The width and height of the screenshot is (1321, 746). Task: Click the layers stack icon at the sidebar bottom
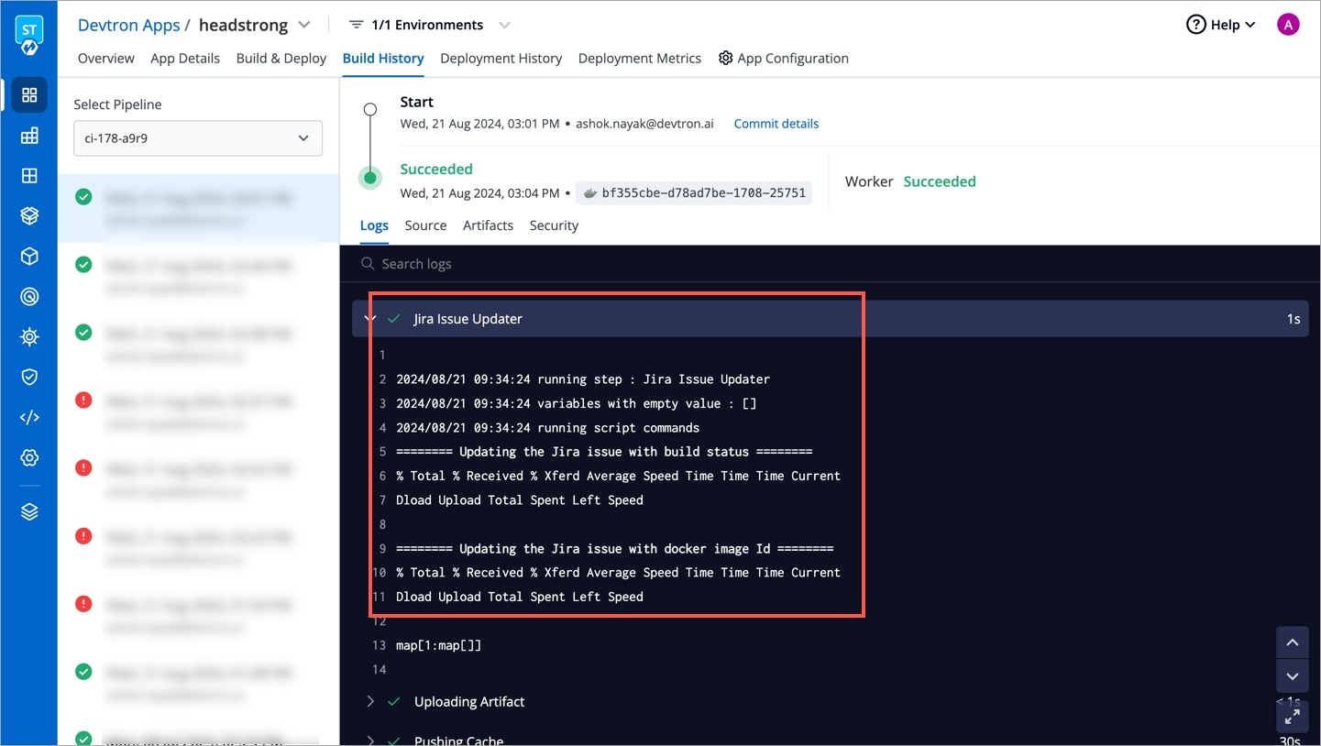[29, 512]
